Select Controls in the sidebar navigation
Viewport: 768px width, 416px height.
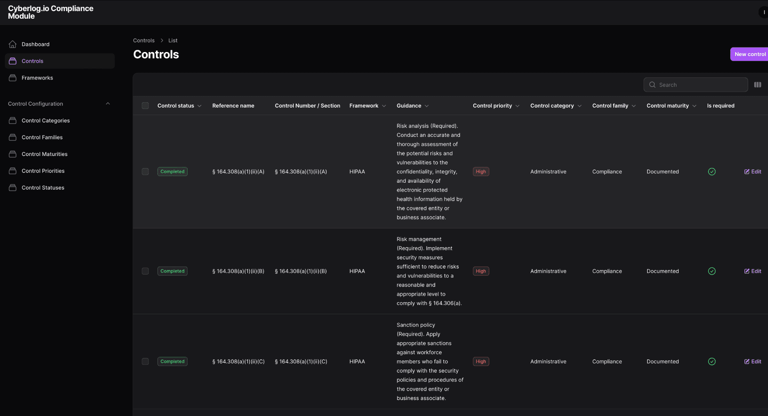(x=32, y=61)
